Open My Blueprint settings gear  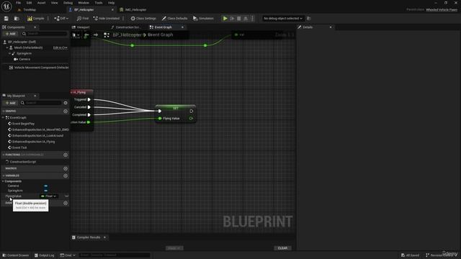coord(66,103)
